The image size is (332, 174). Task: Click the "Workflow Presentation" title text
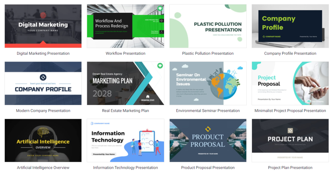point(125,53)
